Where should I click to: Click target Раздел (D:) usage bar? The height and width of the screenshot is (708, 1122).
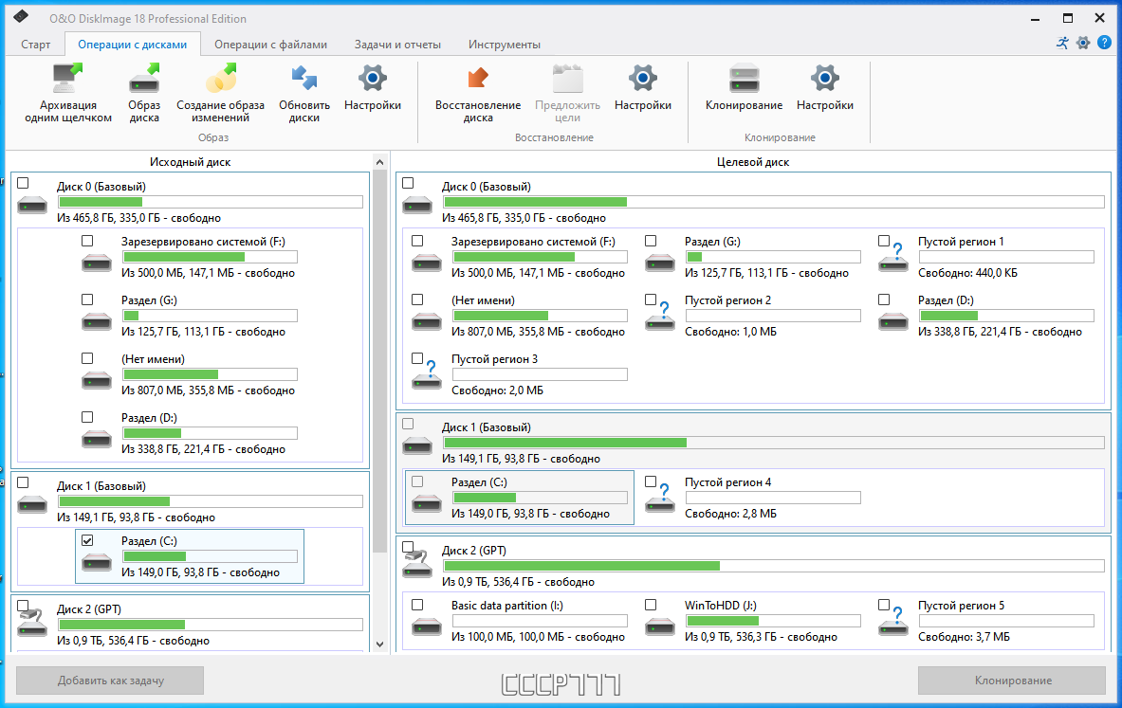[x=1006, y=316]
